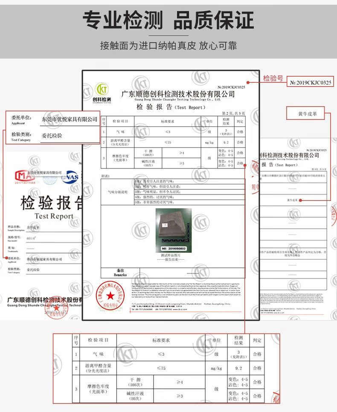Click the heading "专业检测 品质保证"
337x412 pixels.
tap(168, 20)
